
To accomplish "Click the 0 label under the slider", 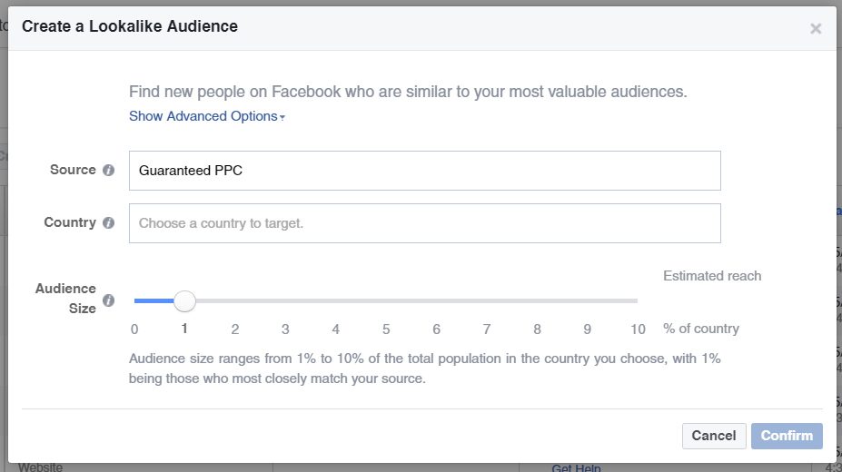I will 134,329.
